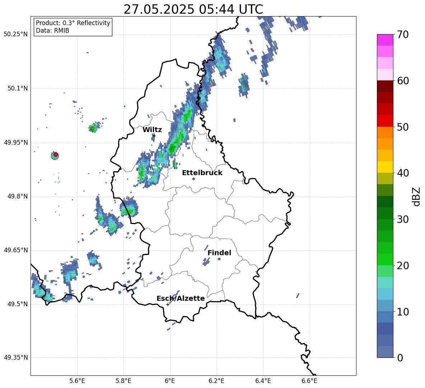This screenshot has height=388, width=425.
Task: Click the 40 value on the dBZ colorbar
Action: (x=403, y=173)
